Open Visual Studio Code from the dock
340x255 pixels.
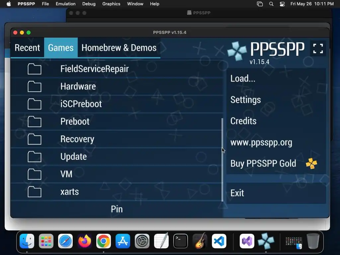219,241
